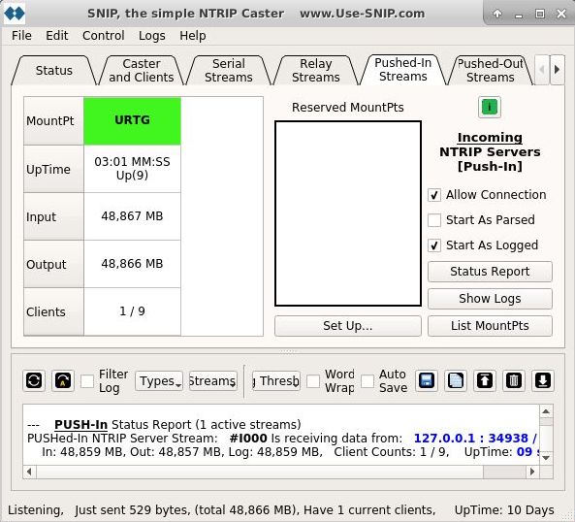Open the Edit menu

(x=57, y=36)
